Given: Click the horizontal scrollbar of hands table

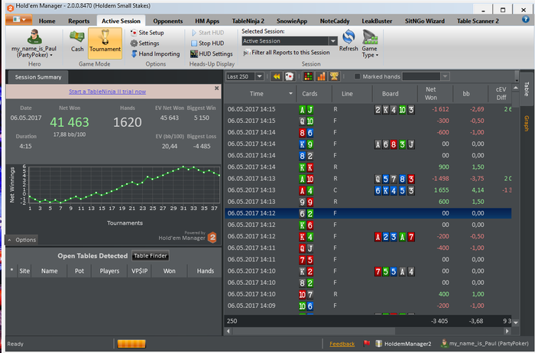Looking at the screenshot, I should pyautogui.click(x=313, y=331).
